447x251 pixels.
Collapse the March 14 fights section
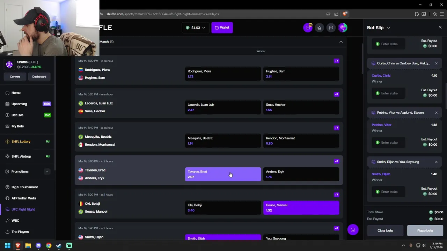click(341, 42)
